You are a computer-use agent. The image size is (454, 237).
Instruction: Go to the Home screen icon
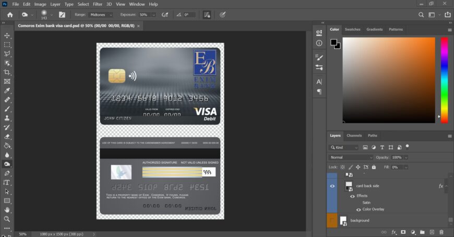(x=10, y=15)
